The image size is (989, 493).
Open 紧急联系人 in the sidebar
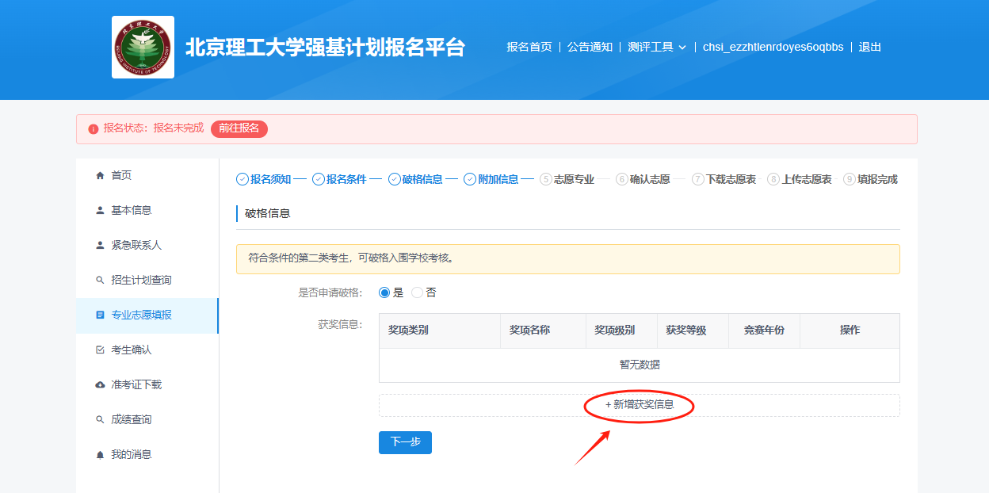(x=136, y=245)
